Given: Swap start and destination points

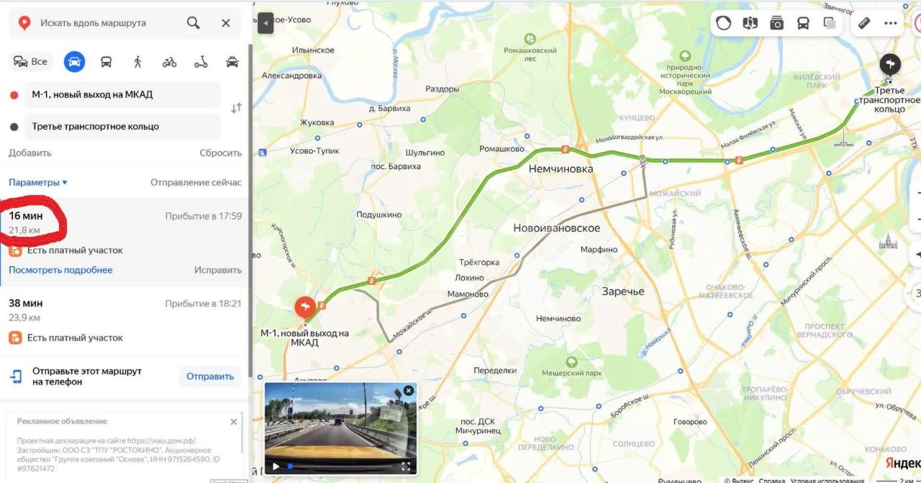Looking at the screenshot, I should click(x=236, y=109).
